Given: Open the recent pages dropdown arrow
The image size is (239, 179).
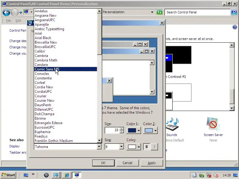Looking at the screenshot, I should point(21,13).
